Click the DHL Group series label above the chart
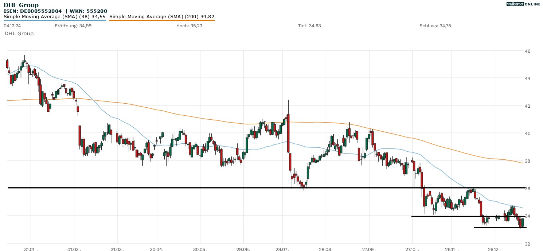Image resolution: width=543 pixels, height=251 pixels. click(19, 33)
